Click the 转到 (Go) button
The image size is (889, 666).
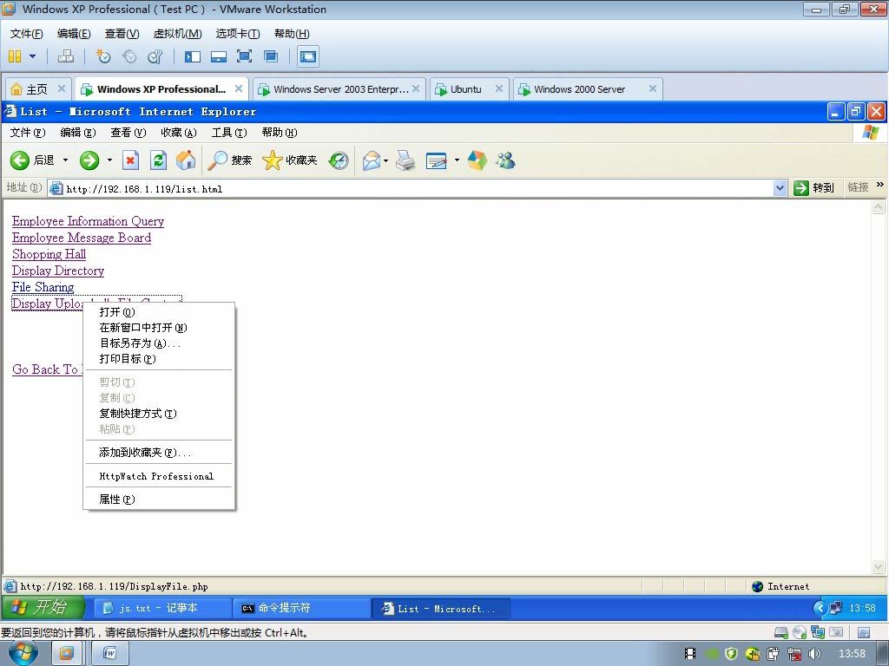813,188
